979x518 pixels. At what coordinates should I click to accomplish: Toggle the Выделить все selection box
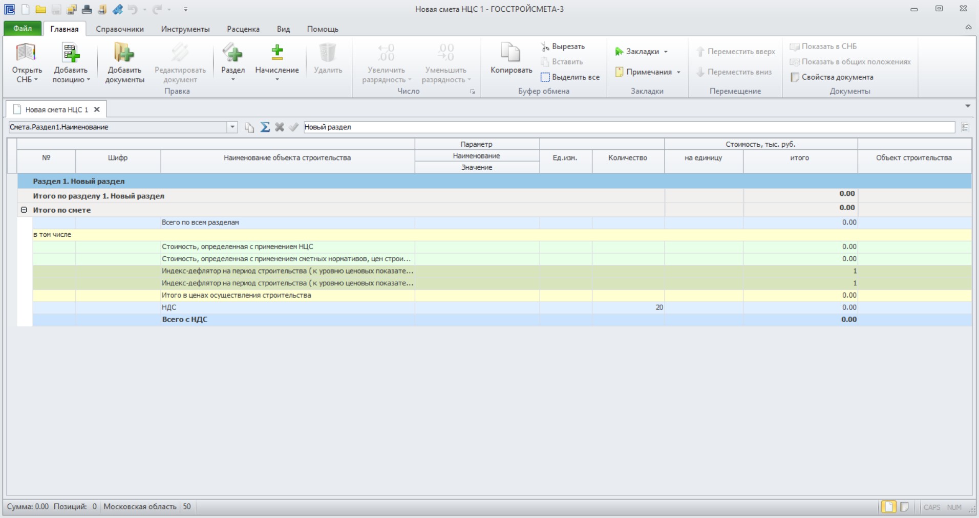[545, 77]
